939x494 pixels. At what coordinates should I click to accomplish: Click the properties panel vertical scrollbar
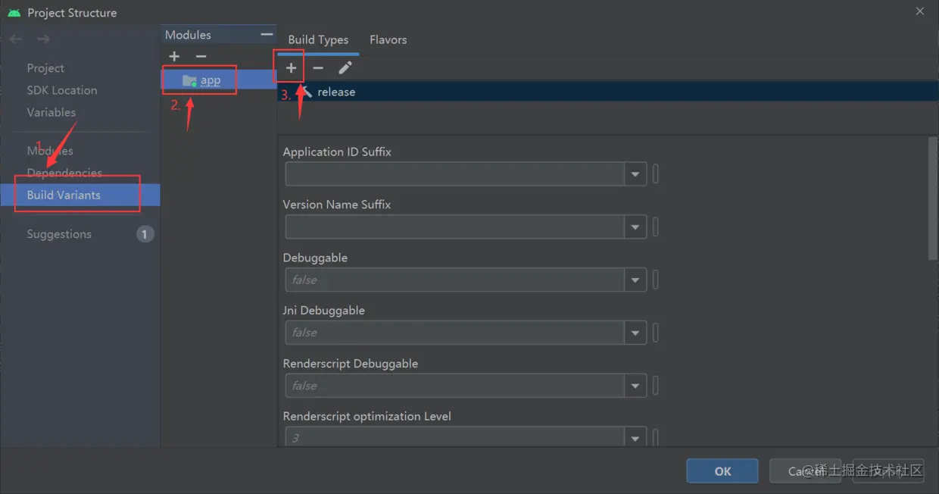(x=933, y=199)
